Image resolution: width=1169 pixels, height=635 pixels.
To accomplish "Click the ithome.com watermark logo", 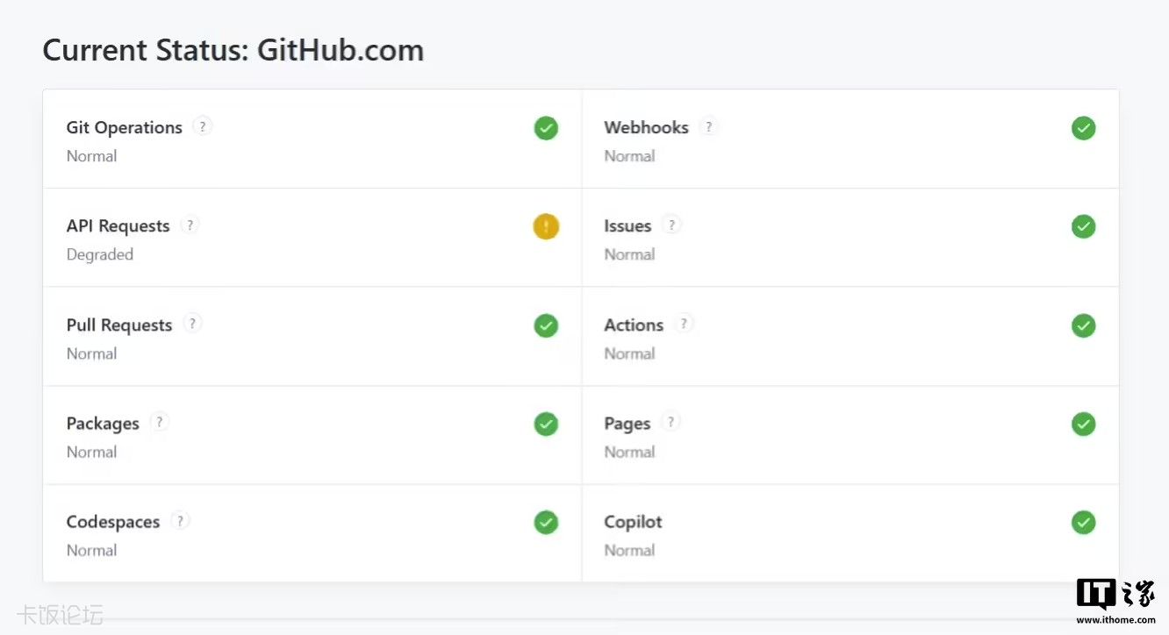I will click(1115, 601).
